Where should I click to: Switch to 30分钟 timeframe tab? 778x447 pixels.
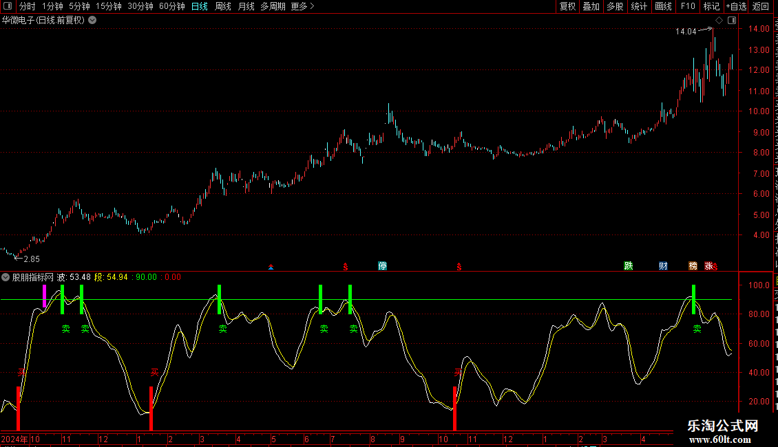pos(140,6)
